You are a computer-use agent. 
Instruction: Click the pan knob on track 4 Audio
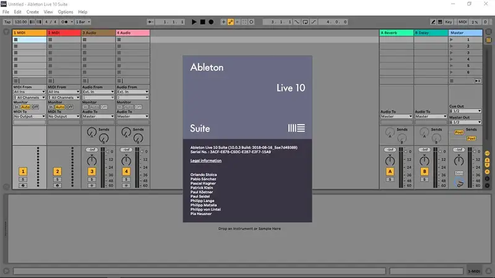[x=126, y=161]
